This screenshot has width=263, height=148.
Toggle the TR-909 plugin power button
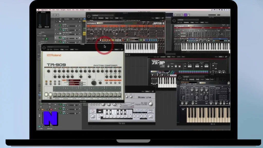[44, 48]
